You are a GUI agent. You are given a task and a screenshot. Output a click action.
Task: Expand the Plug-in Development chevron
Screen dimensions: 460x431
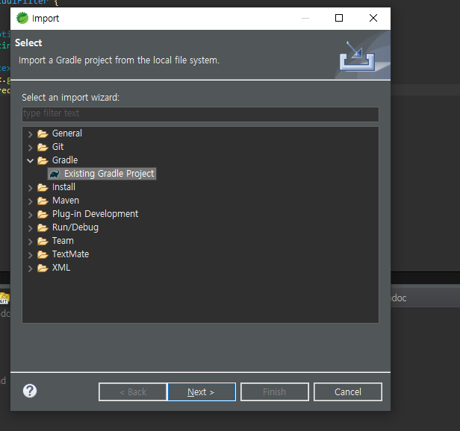coord(30,215)
